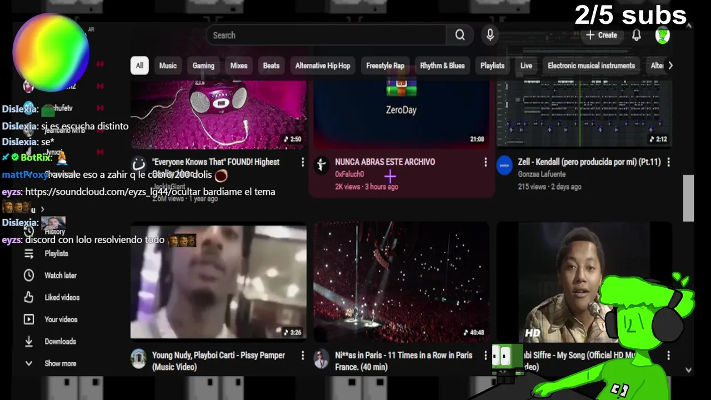Open Young Nudy, Playboi Carti video title

(218, 361)
